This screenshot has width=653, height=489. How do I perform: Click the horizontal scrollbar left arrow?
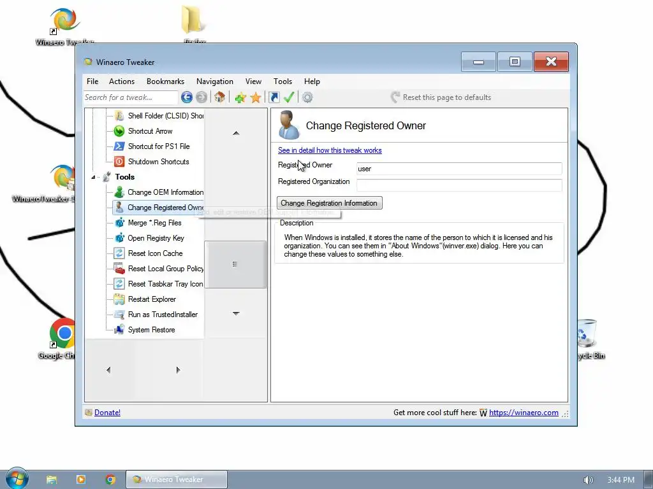[x=108, y=370]
